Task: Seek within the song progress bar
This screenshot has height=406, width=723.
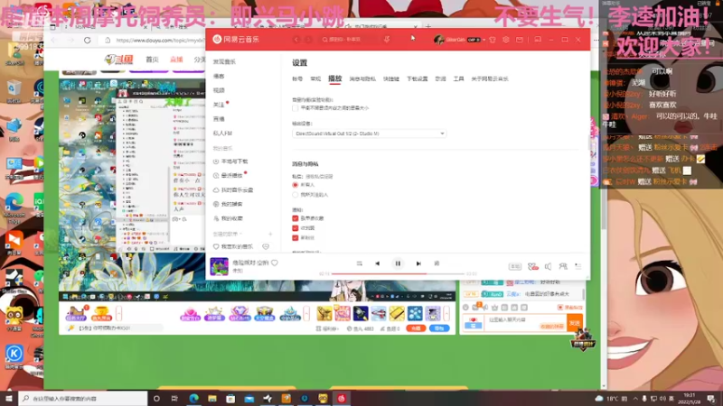Action: coord(398,273)
